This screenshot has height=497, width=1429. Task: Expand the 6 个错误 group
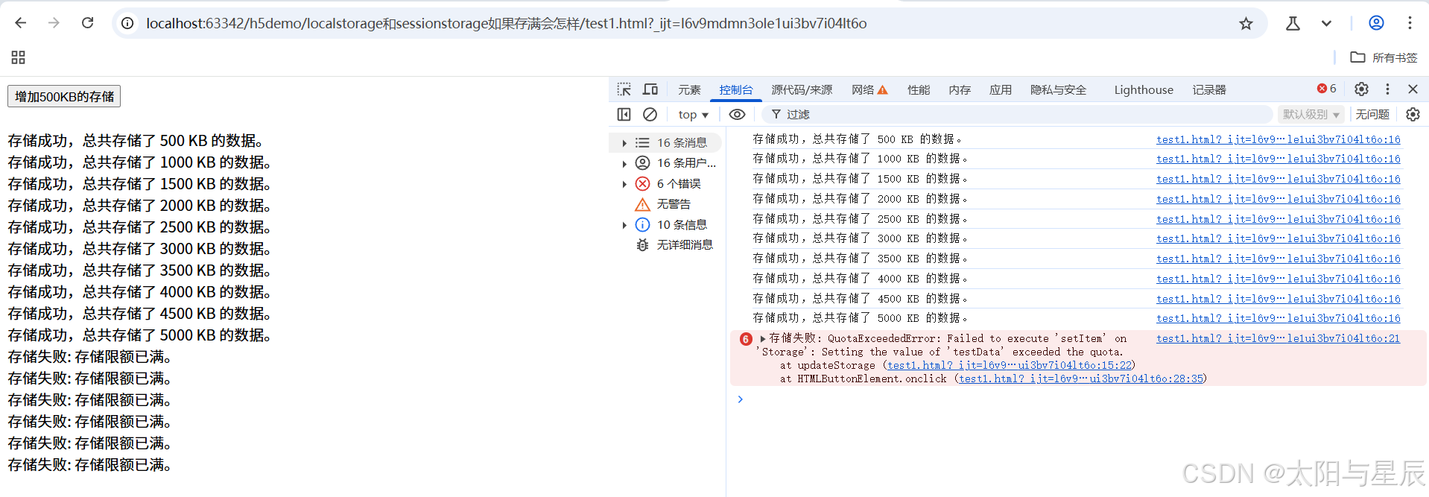point(624,184)
